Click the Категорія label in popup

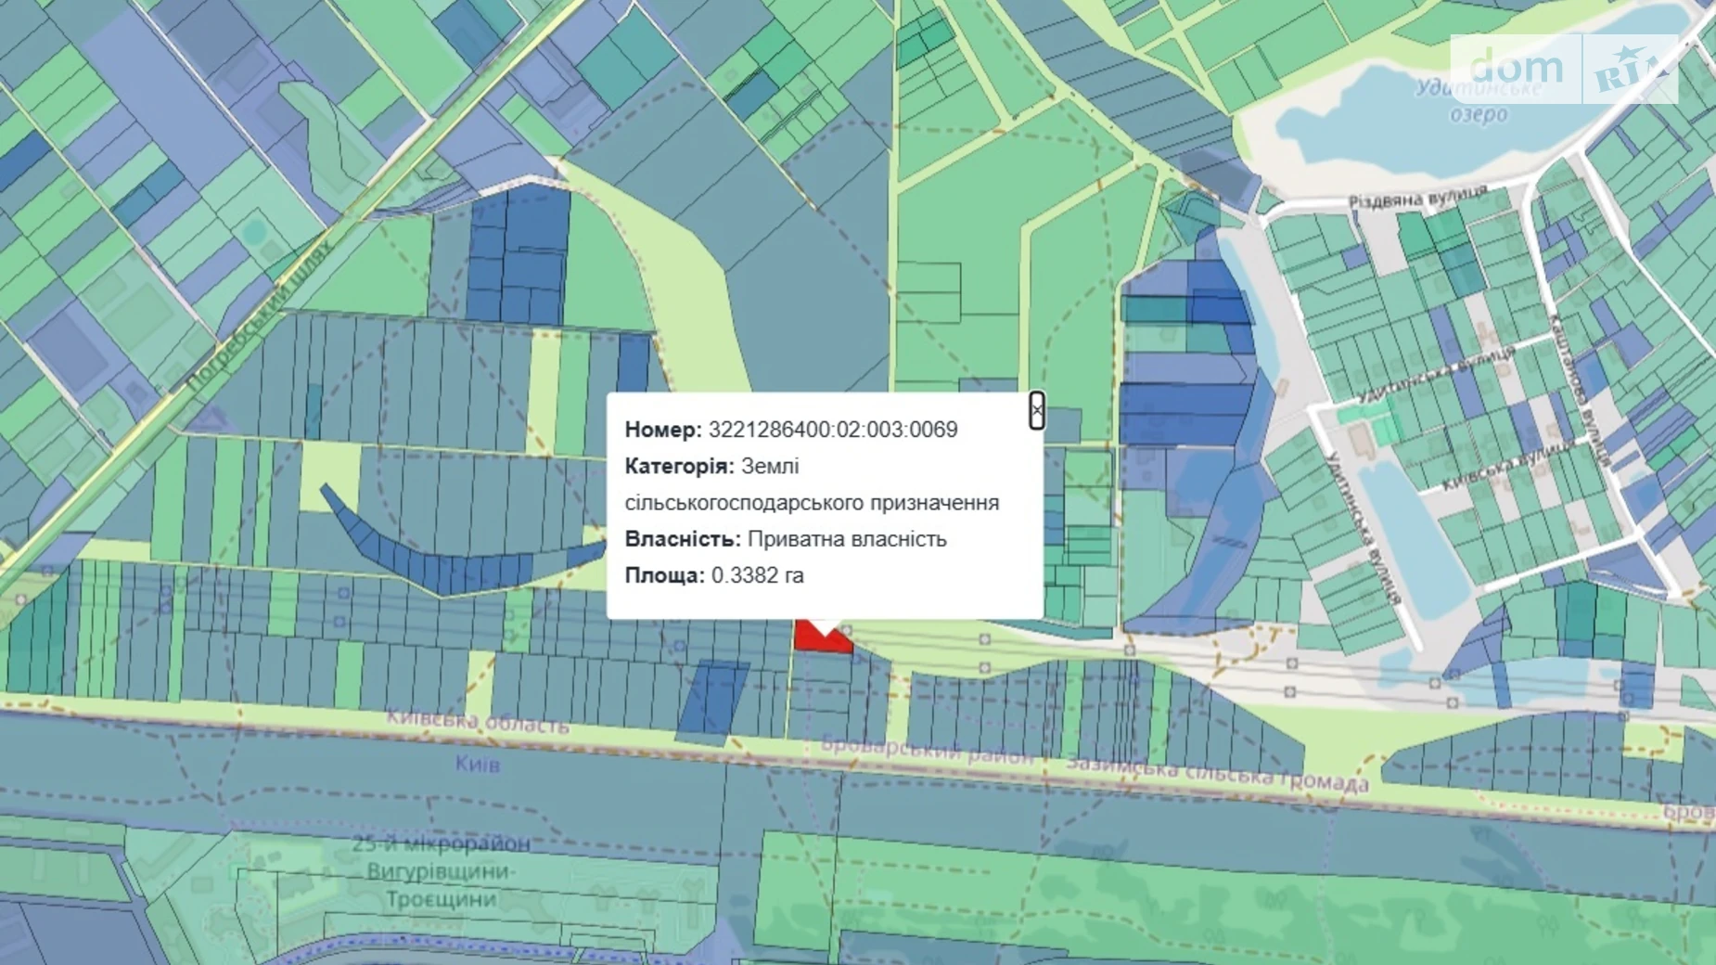(x=679, y=466)
